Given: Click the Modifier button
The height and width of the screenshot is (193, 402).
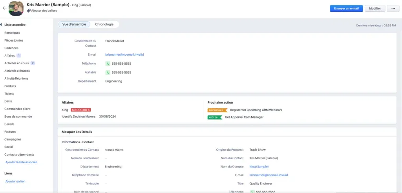Looking at the screenshot, I should click(x=375, y=8).
